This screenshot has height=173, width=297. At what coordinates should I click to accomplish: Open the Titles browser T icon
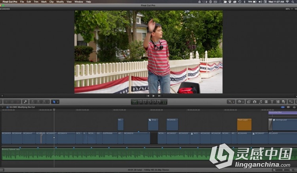[x=272, y=102]
